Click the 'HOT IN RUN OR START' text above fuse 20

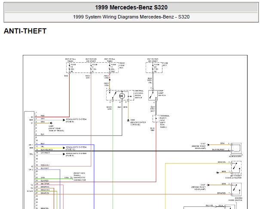(x=153, y=60)
